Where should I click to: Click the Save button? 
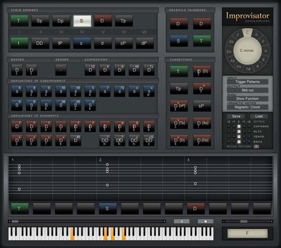(x=236, y=116)
